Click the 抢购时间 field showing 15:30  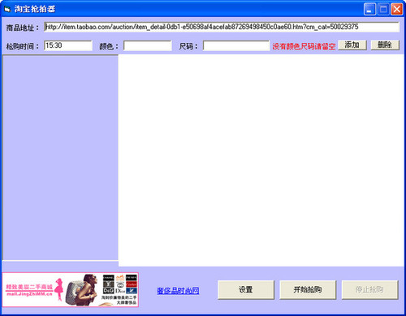[68, 45]
